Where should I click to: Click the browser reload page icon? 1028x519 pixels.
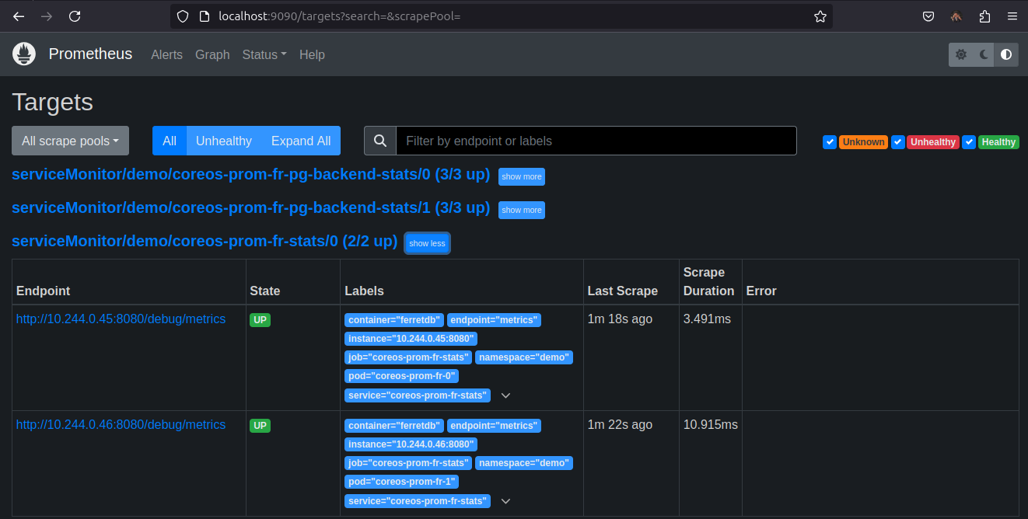pos(75,16)
